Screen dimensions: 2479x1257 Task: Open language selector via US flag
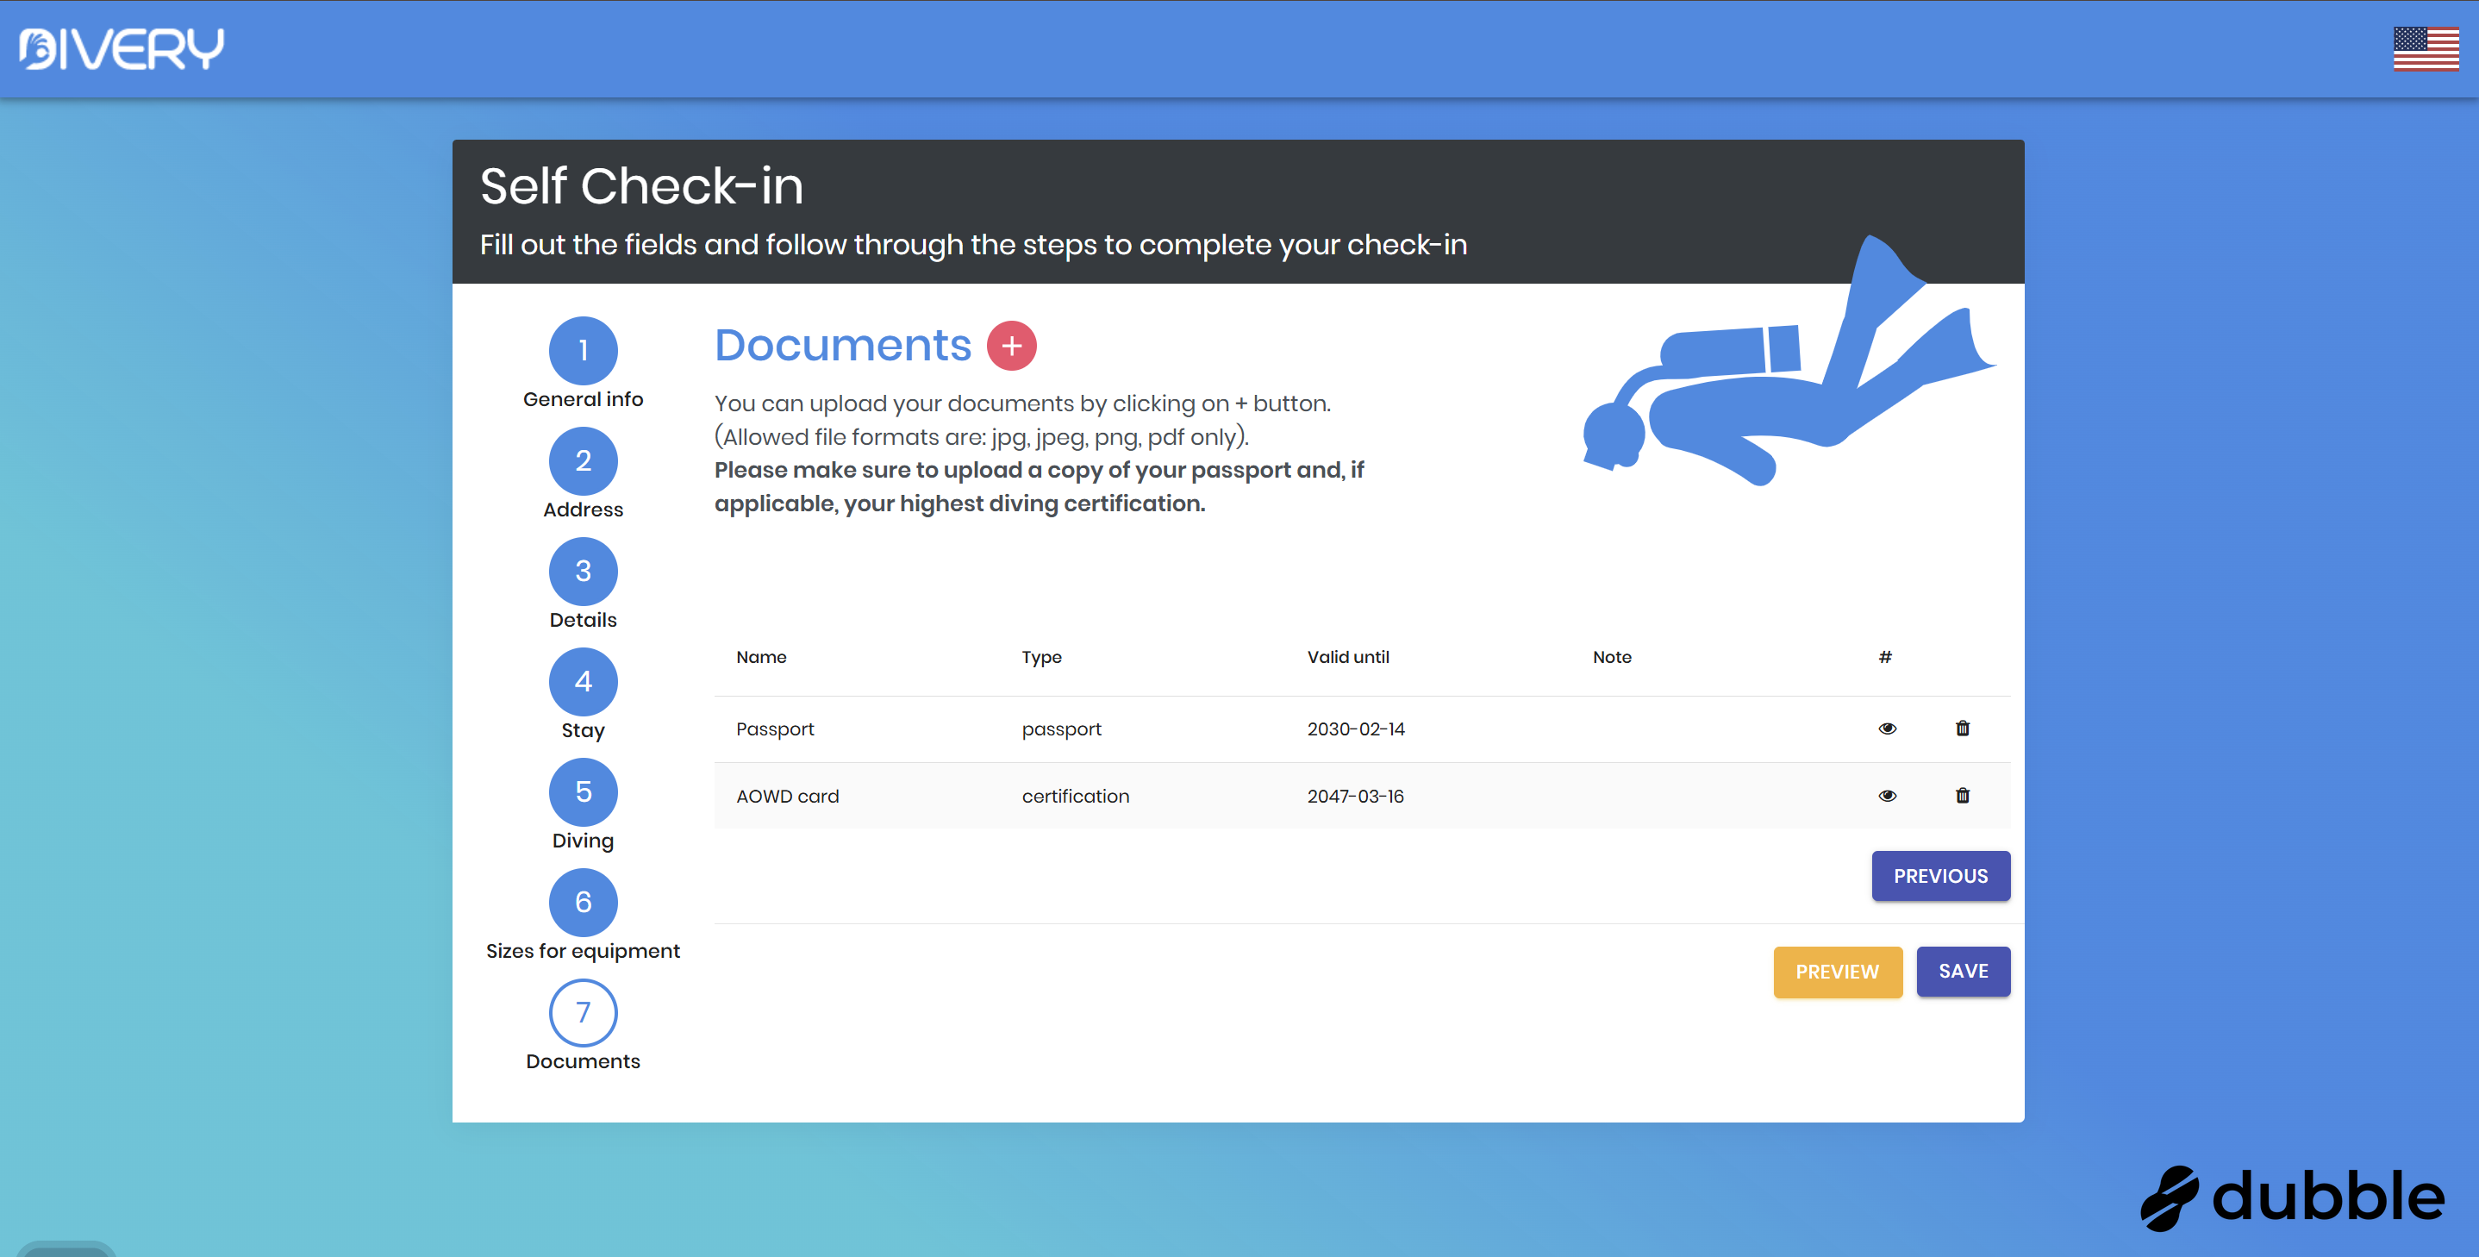pyautogui.click(x=2425, y=49)
